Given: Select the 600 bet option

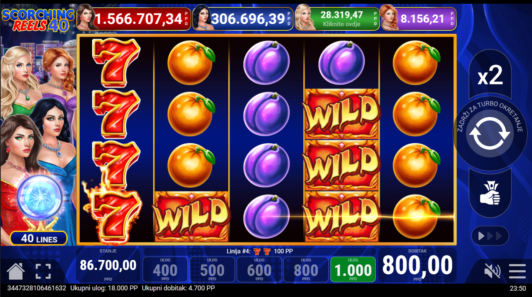Looking at the screenshot, I should point(259,270).
